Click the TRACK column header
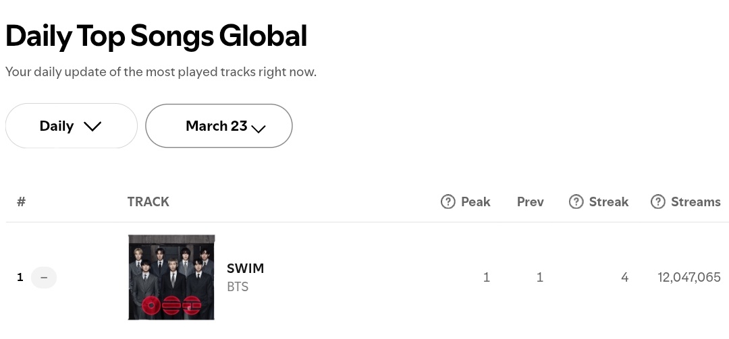Viewport: 729px width, 339px height. coord(148,202)
